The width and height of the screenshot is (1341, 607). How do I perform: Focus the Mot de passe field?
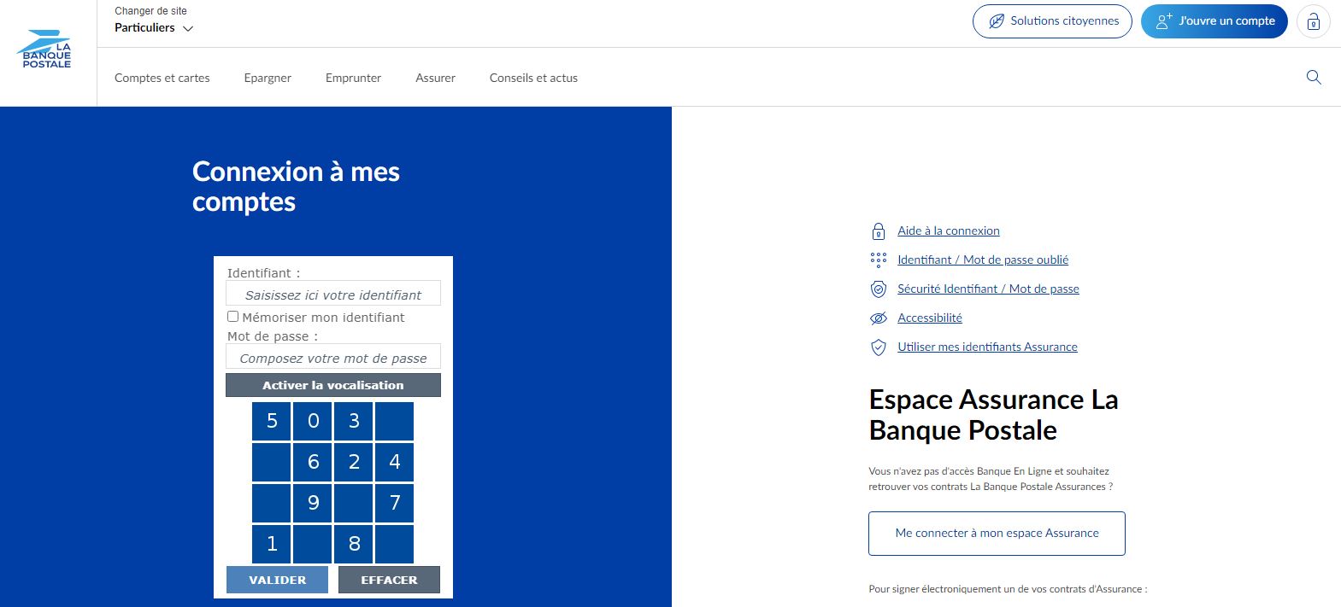(333, 356)
